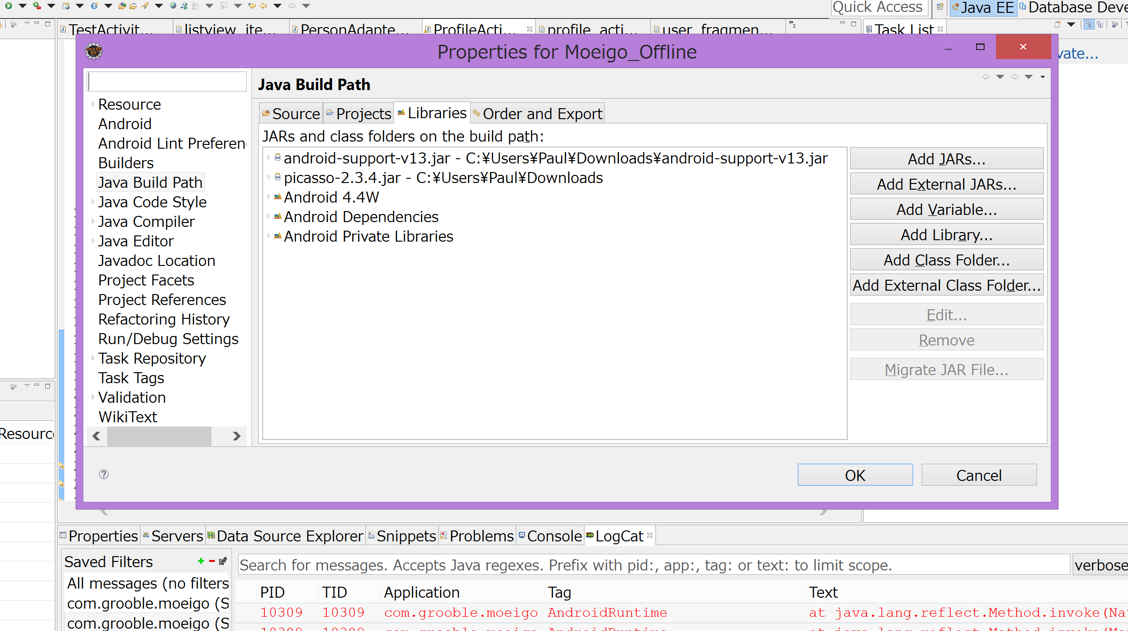
Task: Open the dialog view menu dropdown
Action: 1043,77
